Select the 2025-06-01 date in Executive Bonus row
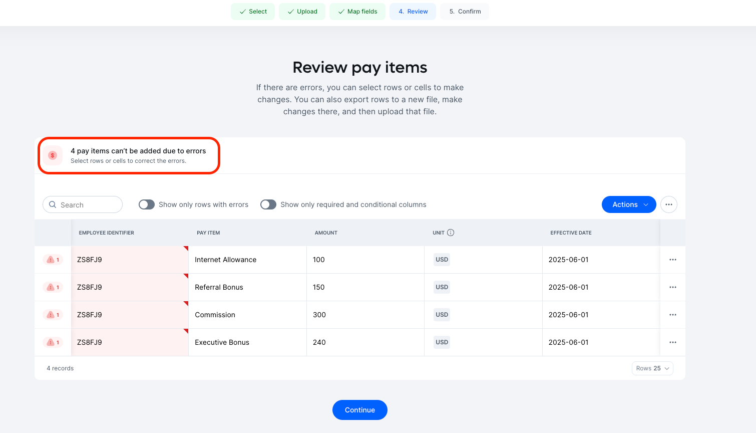756x433 pixels. tap(601, 342)
